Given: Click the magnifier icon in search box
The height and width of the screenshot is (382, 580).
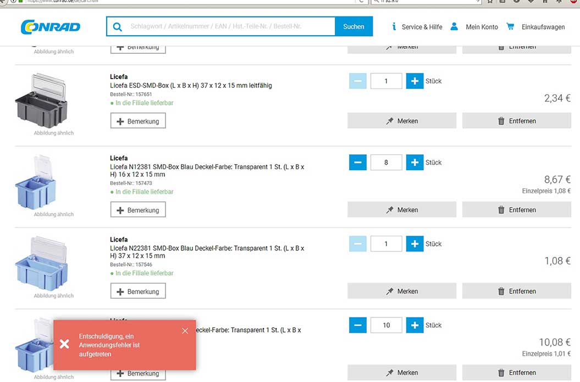Looking at the screenshot, I should pos(117,26).
